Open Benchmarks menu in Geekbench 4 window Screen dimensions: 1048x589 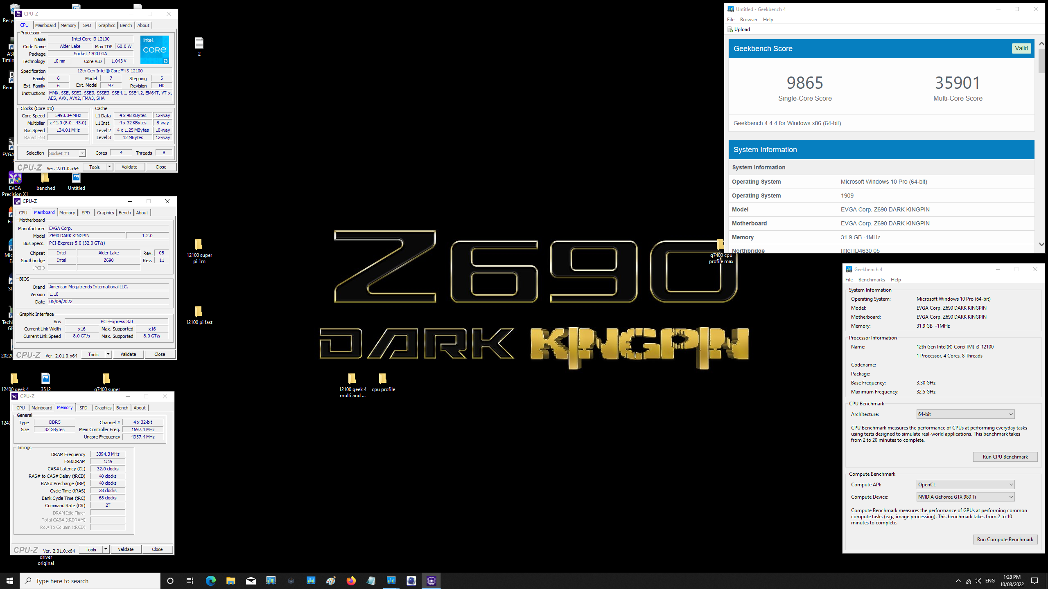point(872,280)
